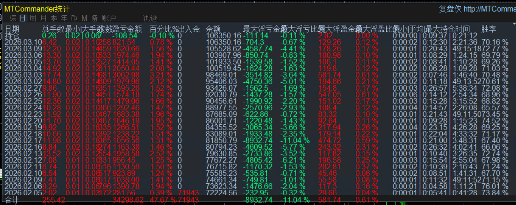Image resolution: width=516 pixels, height=205 pixels.
Task: Open the 备 tab
Action: (95, 18)
